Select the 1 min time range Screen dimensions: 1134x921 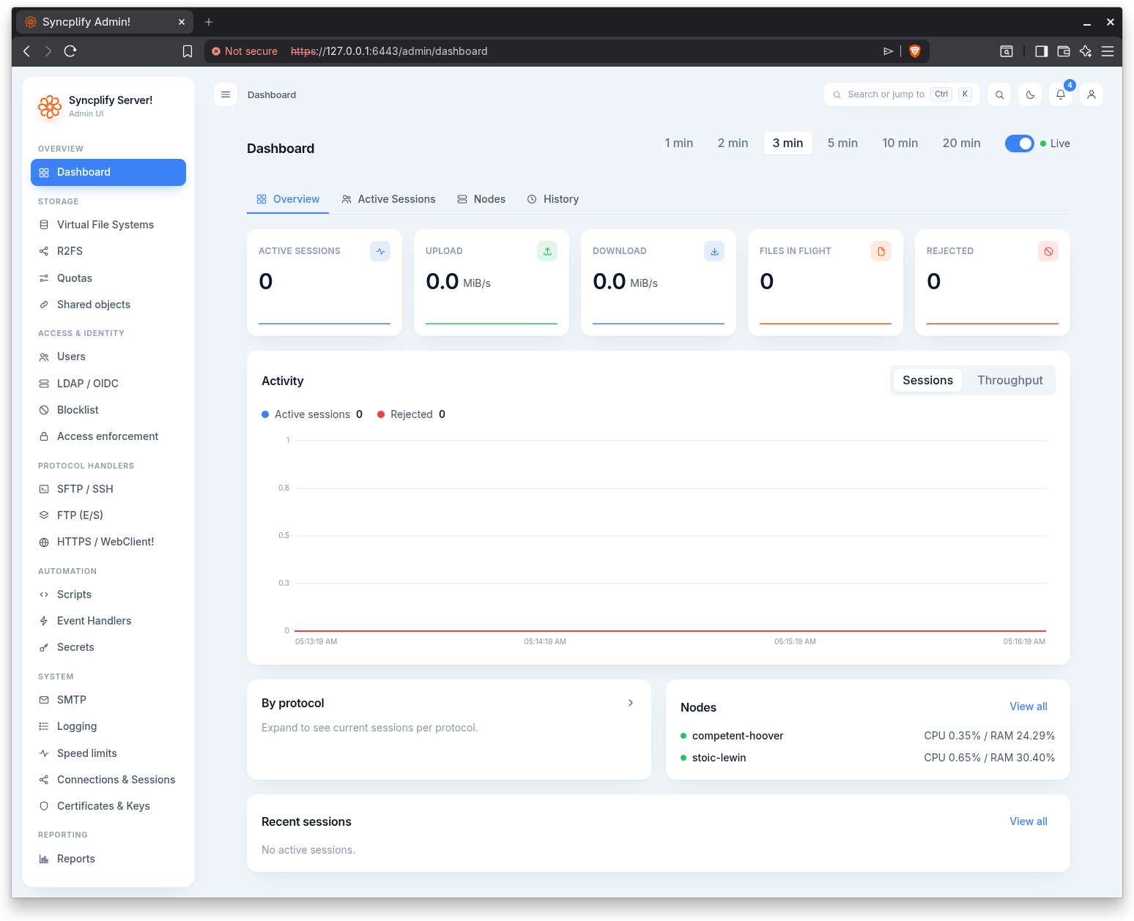click(679, 143)
